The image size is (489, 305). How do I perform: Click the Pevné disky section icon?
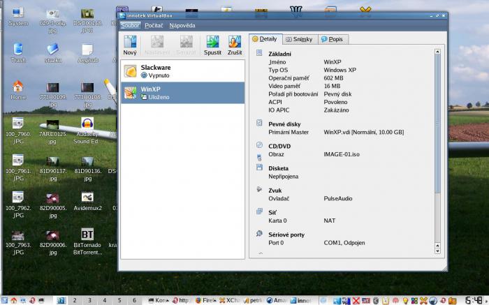(259, 123)
